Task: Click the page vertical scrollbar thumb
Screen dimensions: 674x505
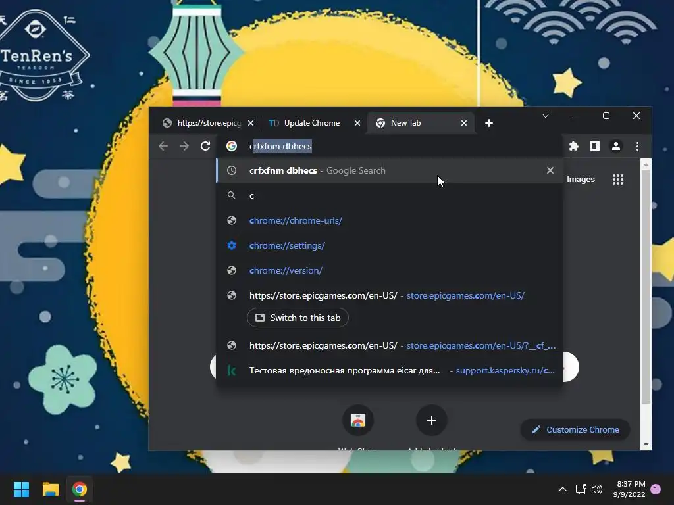Action: click(646, 287)
